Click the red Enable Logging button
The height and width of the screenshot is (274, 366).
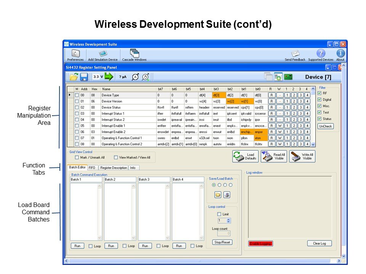pyautogui.click(x=260, y=244)
